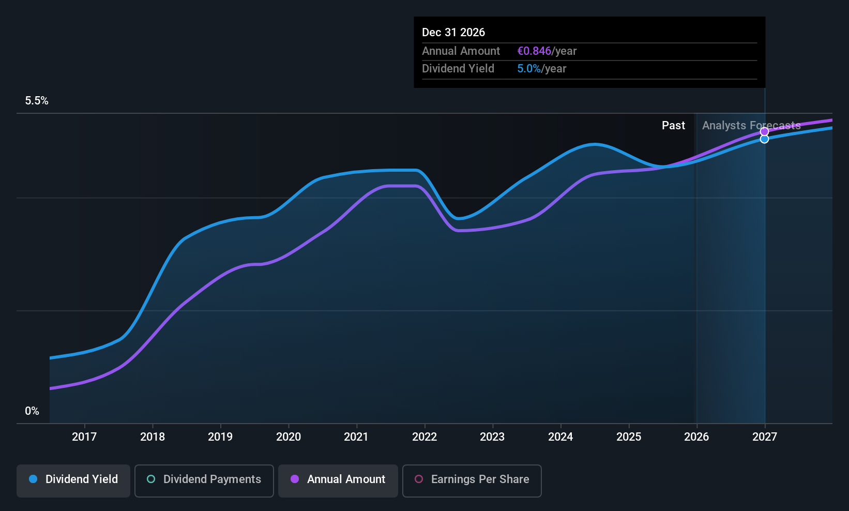Click the 2027 x-axis year label
This screenshot has height=511, width=849.
tap(765, 437)
